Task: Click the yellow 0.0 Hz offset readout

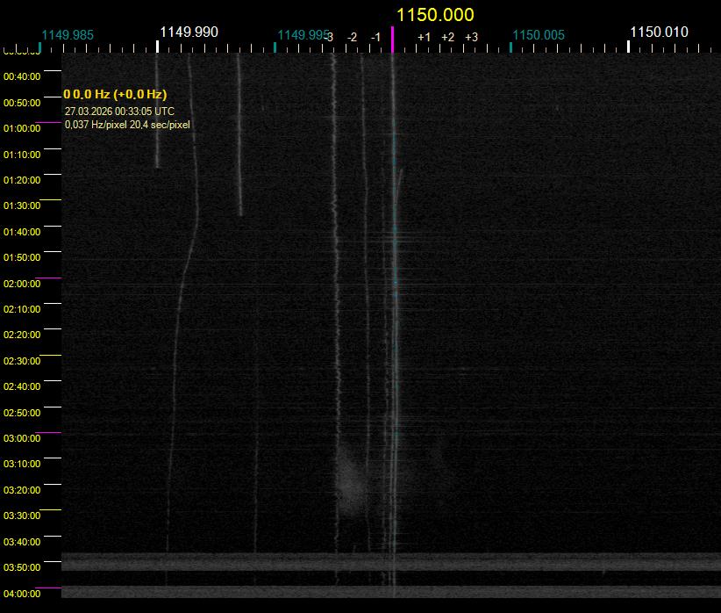Action: point(115,94)
